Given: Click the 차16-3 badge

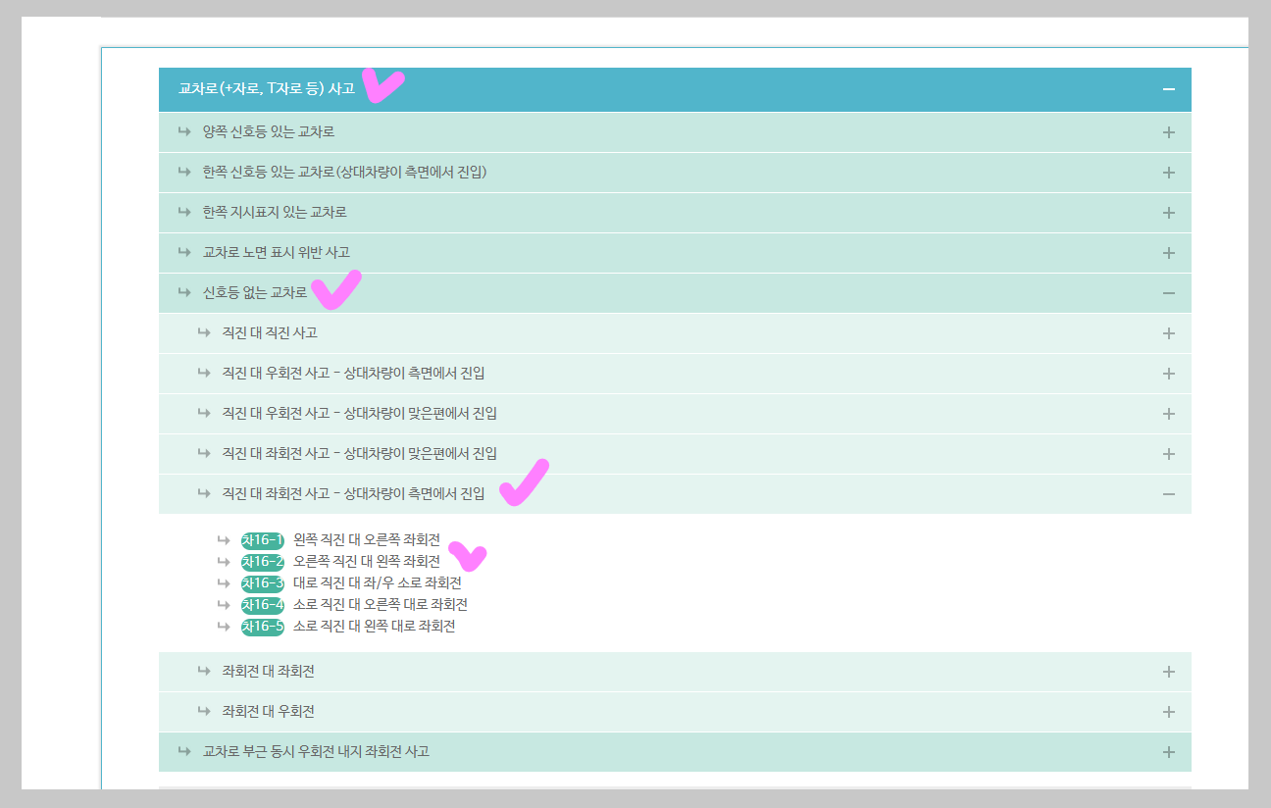Looking at the screenshot, I should tap(263, 582).
